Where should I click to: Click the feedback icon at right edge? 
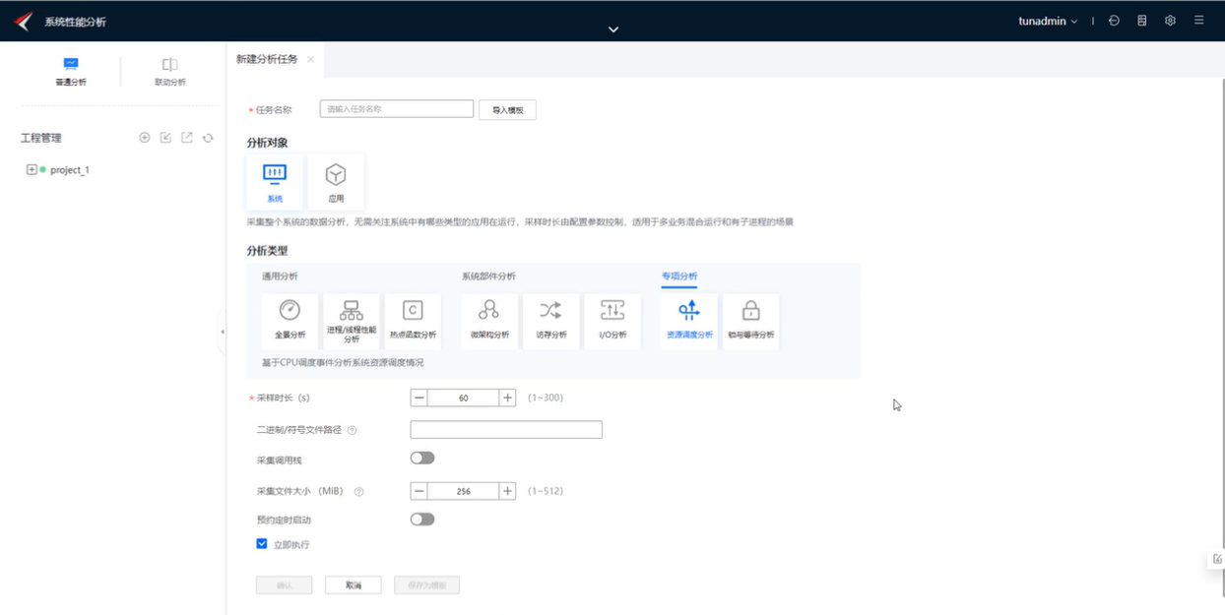1217,559
